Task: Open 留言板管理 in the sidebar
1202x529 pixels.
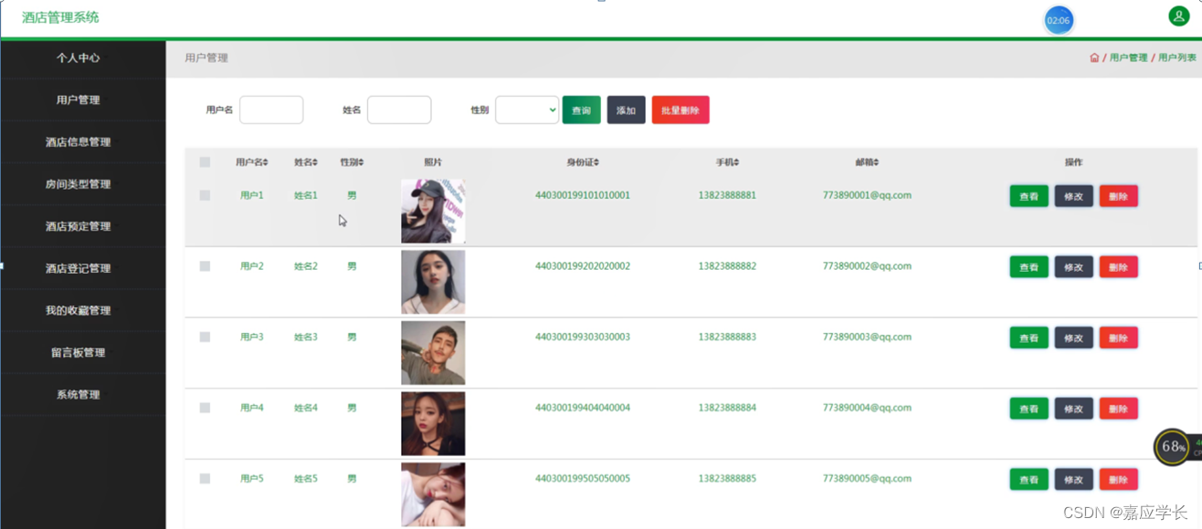Action: tap(78, 352)
